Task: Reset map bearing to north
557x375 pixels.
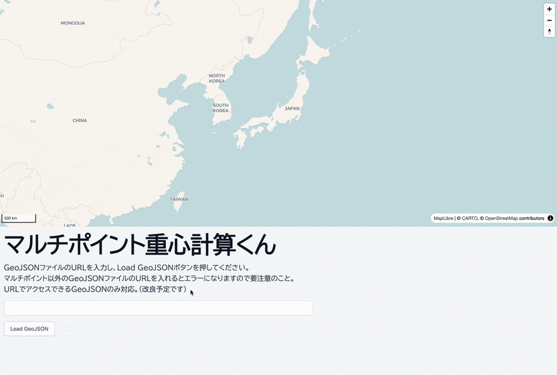Action: (549, 31)
